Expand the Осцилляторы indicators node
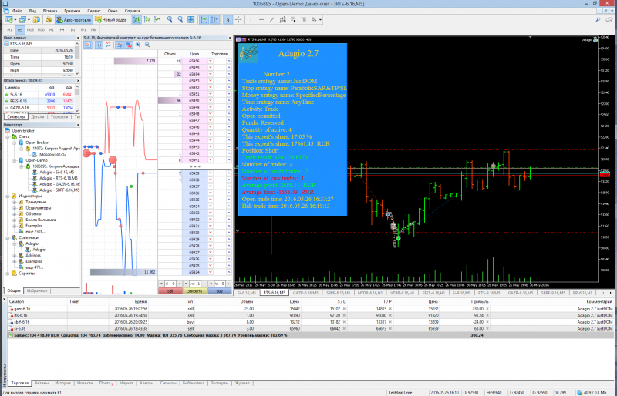The height and width of the screenshot is (396, 617). pyautogui.click(x=15, y=208)
